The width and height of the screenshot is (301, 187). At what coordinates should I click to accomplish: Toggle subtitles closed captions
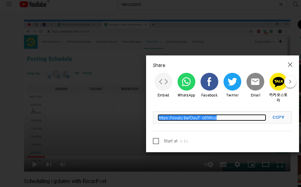223,164
